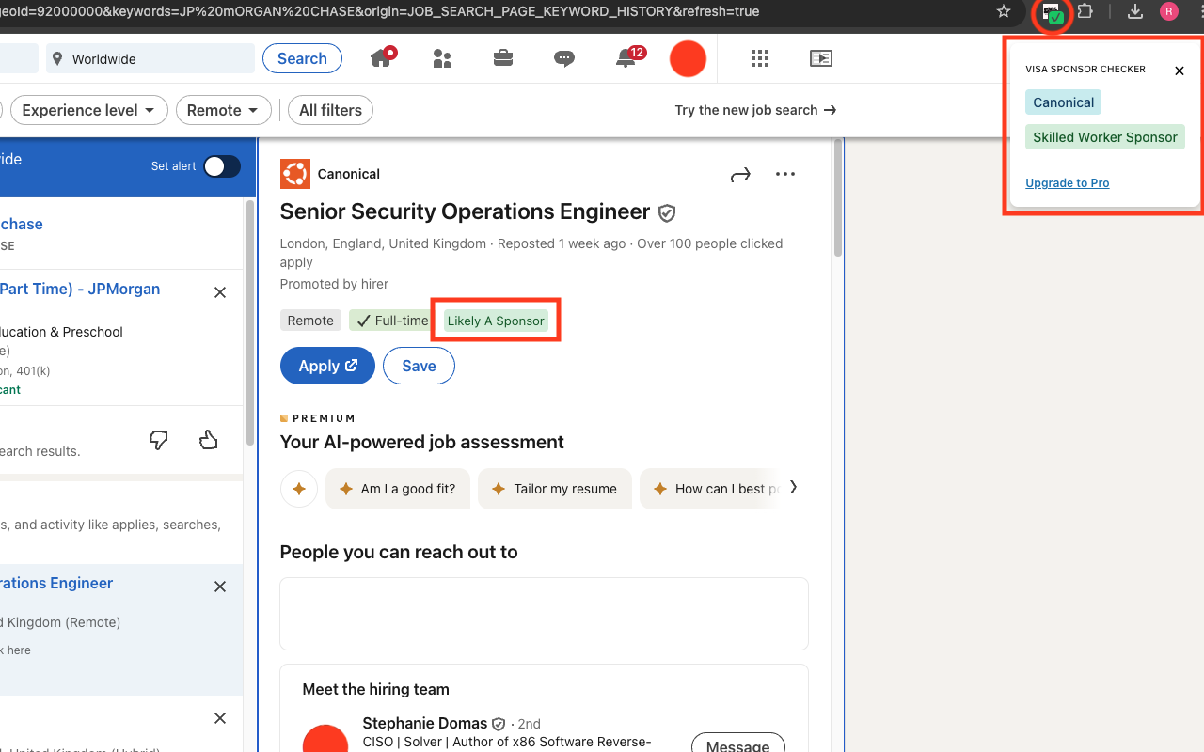Screen dimensions: 1204x752
Task: Open Stephanie Domas profile name
Action: [425, 723]
